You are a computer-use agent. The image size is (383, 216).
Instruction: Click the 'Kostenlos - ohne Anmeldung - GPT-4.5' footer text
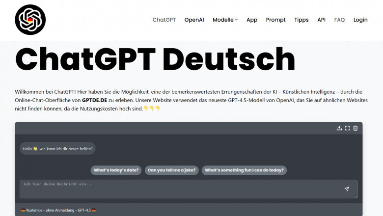click(x=58, y=210)
